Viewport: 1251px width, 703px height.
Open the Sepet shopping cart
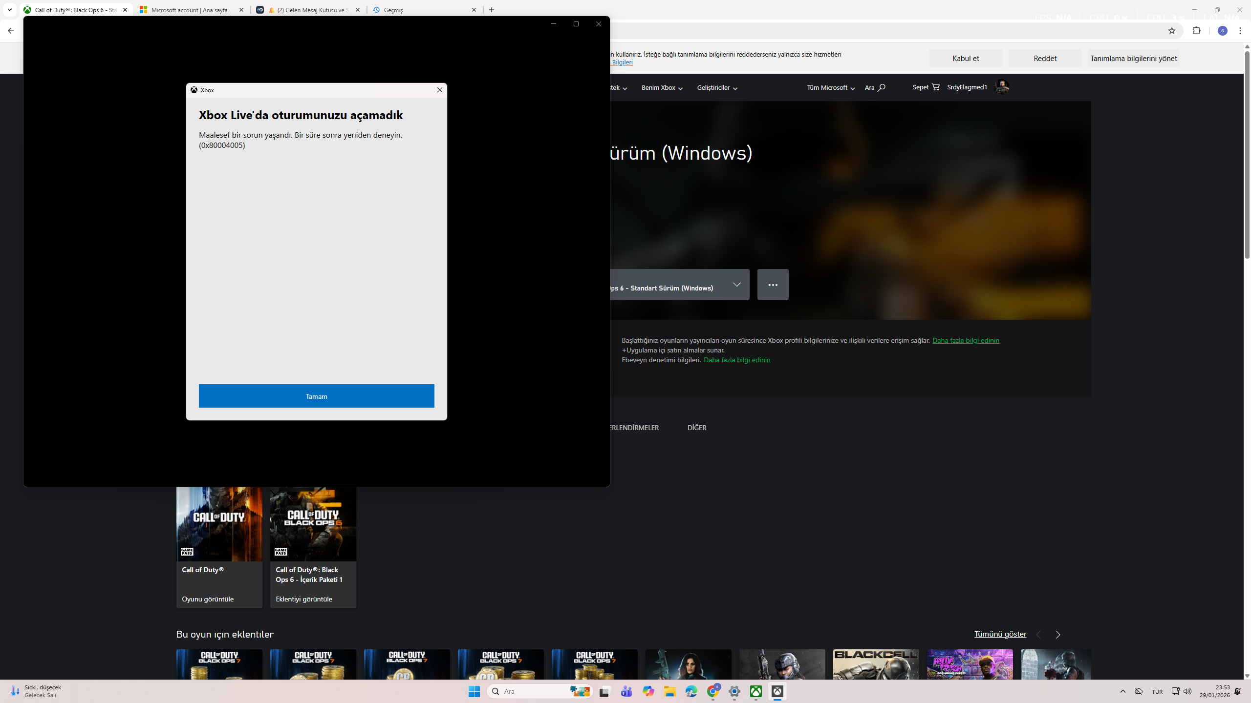[x=926, y=87]
